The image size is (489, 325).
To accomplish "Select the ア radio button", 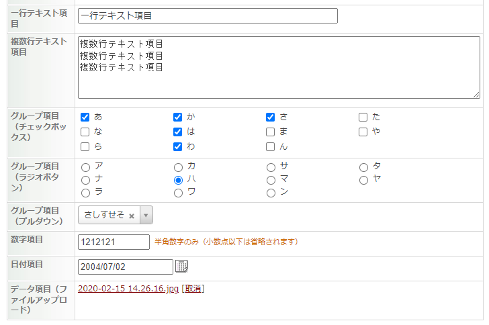I will point(85,167).
